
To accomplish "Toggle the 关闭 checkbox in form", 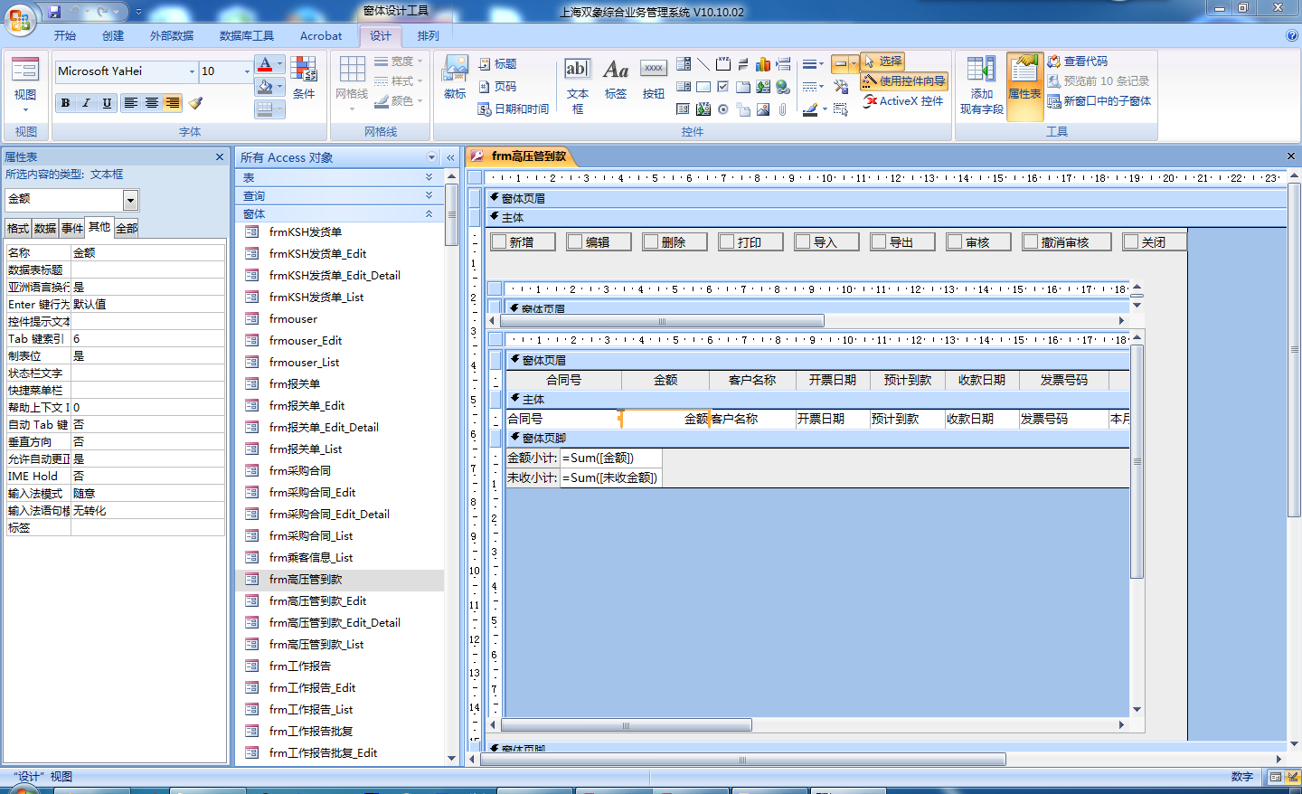I will click(x=1131, y=242).
